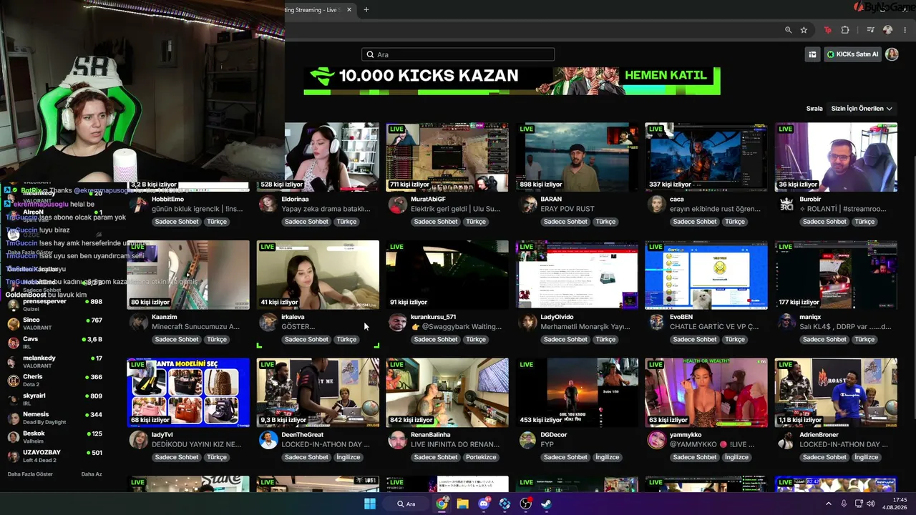The image size is (916, 515).
Task: Open File Explorer from the taskbar
Action: (x=462, y=504)
